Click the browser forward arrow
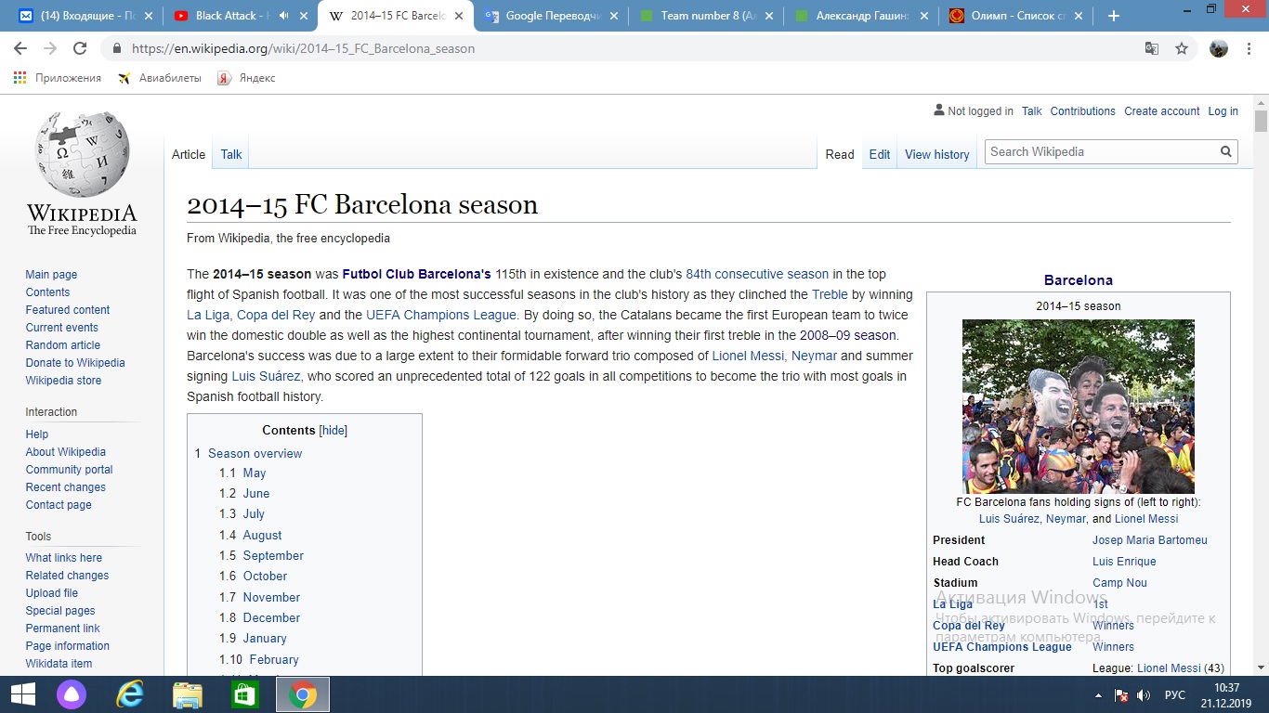1269x713 pixels. pos(49,48)
